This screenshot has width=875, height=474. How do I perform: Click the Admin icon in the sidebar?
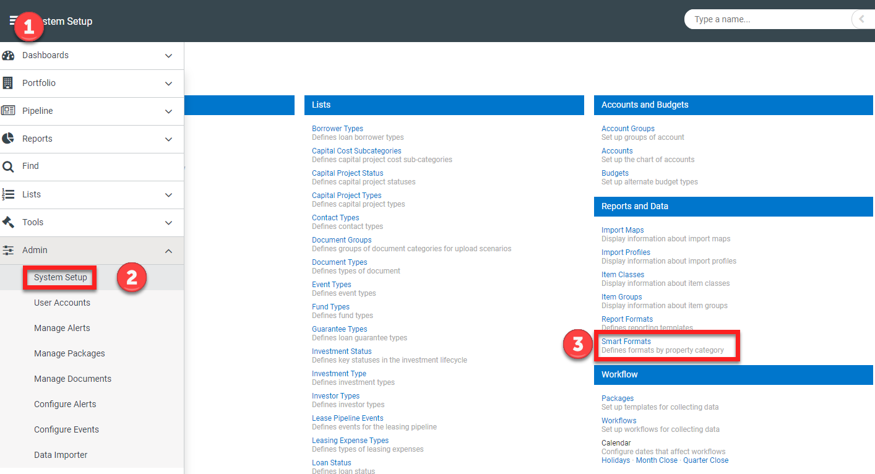(x=9, y=250)
